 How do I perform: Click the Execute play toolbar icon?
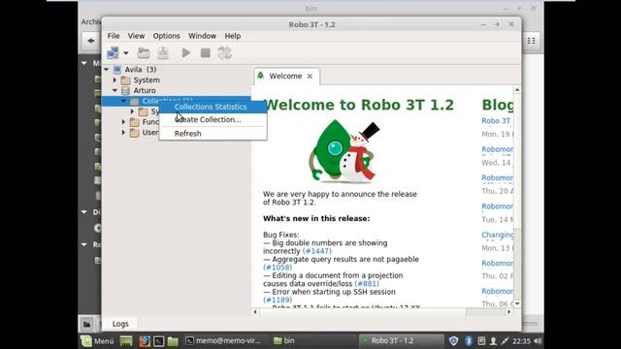[x=185, y=53]
